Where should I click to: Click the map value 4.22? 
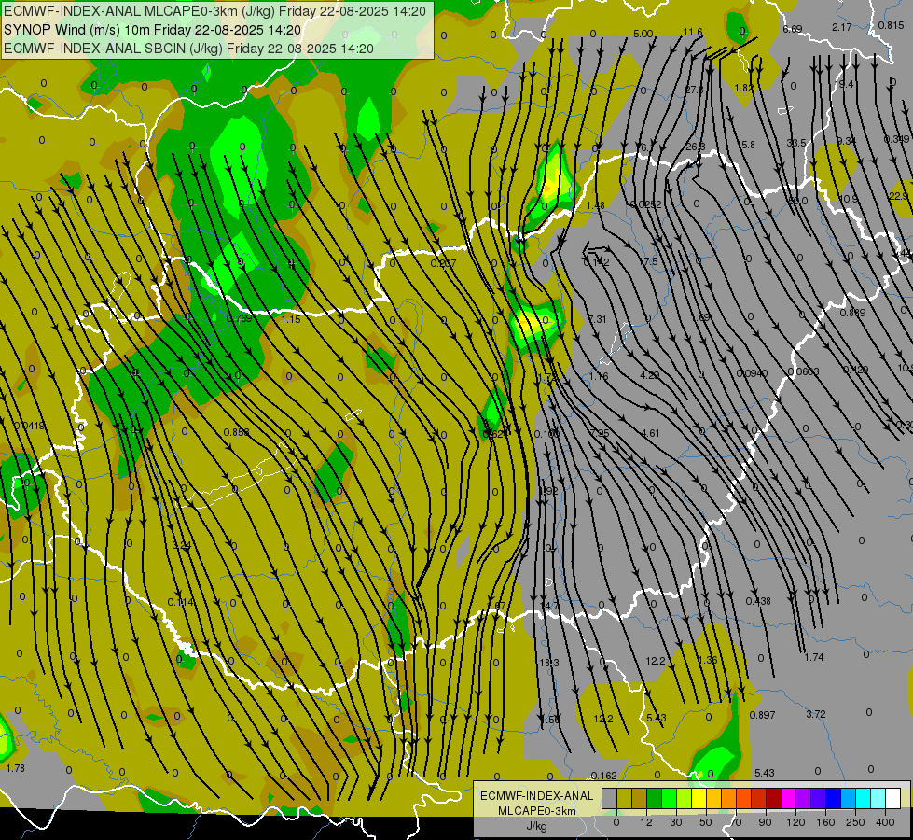(650, 375)
